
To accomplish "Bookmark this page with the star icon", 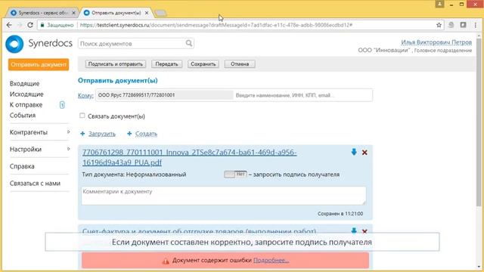I will (439, 25).
